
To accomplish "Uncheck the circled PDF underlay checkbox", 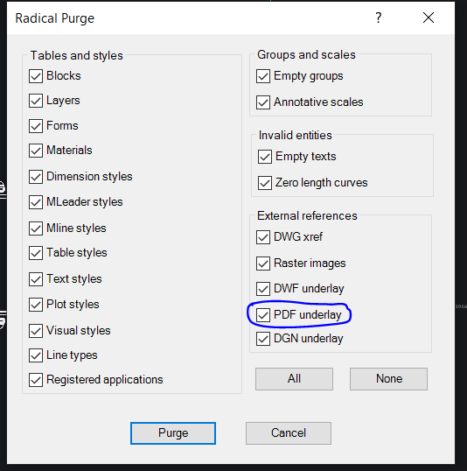I will click(263, 315).
